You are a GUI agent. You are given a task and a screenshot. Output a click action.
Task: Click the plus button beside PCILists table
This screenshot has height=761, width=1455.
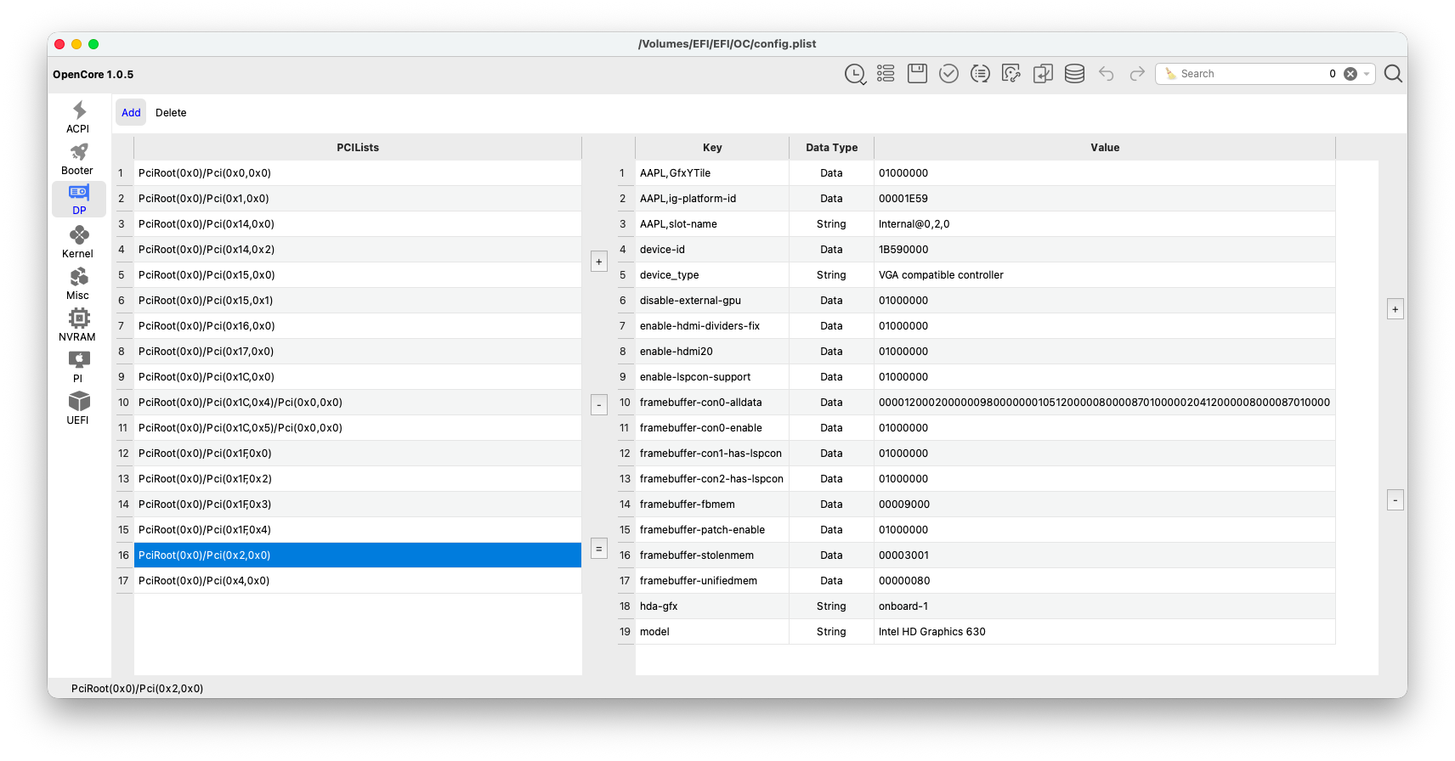599,262
